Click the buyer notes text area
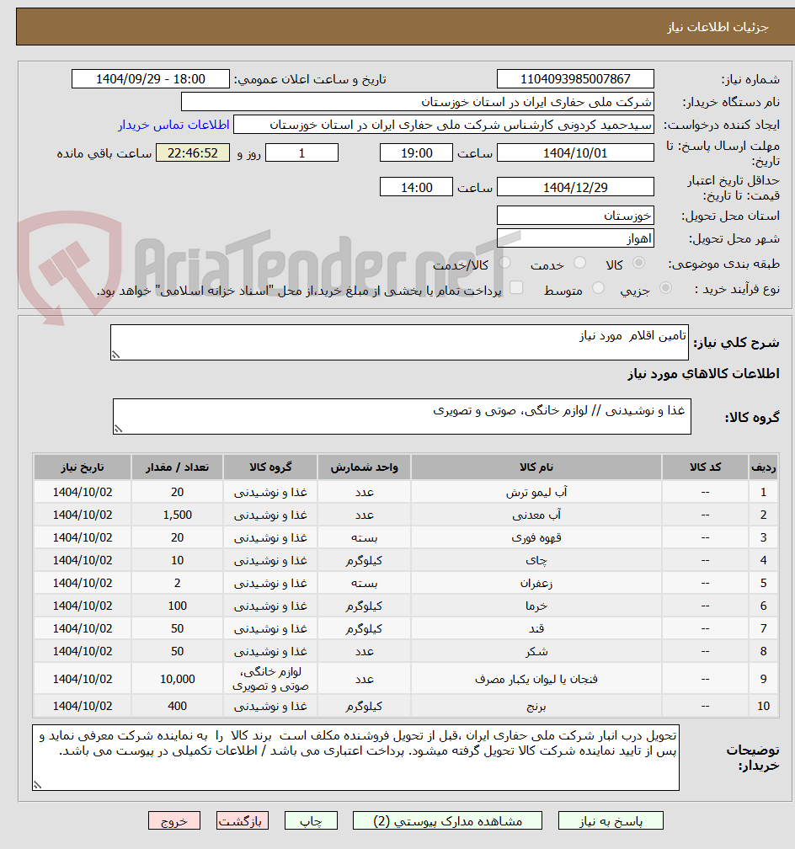Screen dimensions: 795x849 point(355,757)
